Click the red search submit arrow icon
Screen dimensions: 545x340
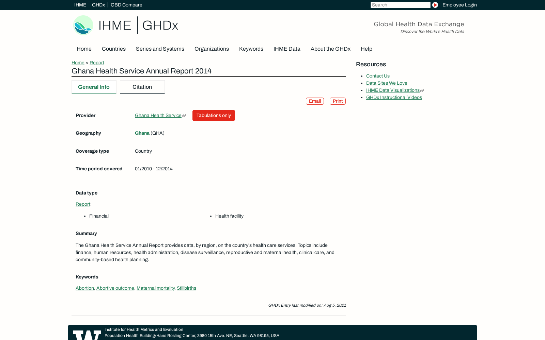(435, 5)
